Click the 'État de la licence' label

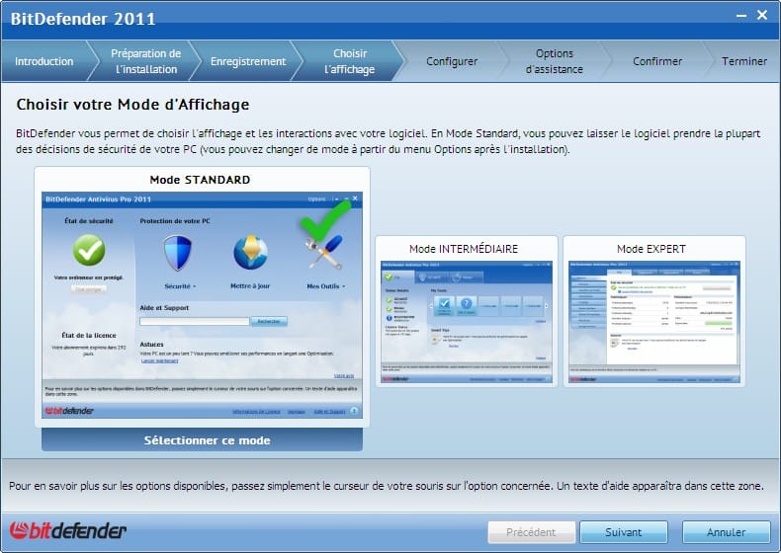tap(89, 336)
